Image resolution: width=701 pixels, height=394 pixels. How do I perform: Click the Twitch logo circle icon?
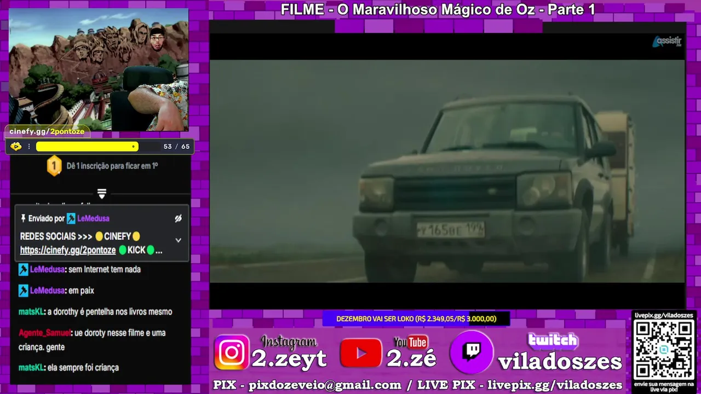[472, 352]
